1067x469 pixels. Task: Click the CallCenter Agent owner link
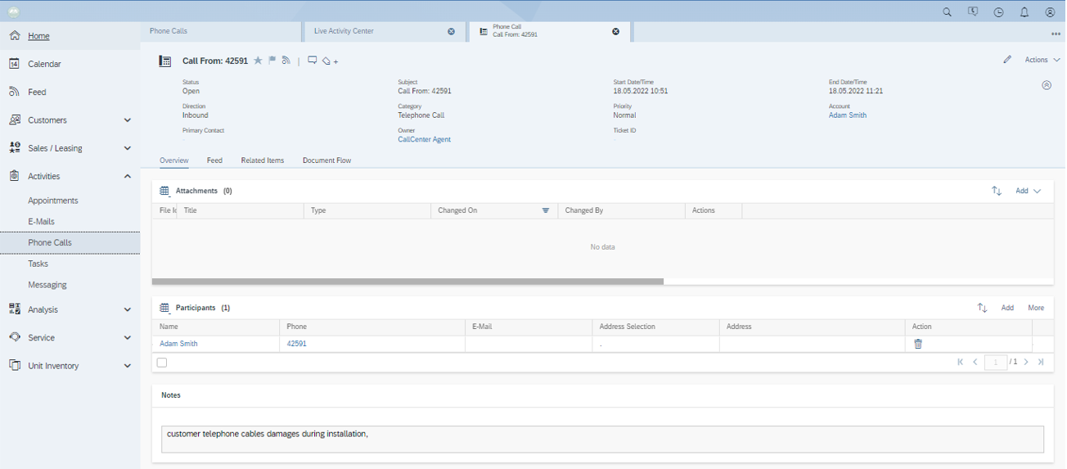424,140
